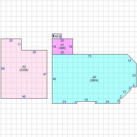Click the 45 dimension on A3
The height and width of the screenshot is (137, 137).
click(24, 96)
